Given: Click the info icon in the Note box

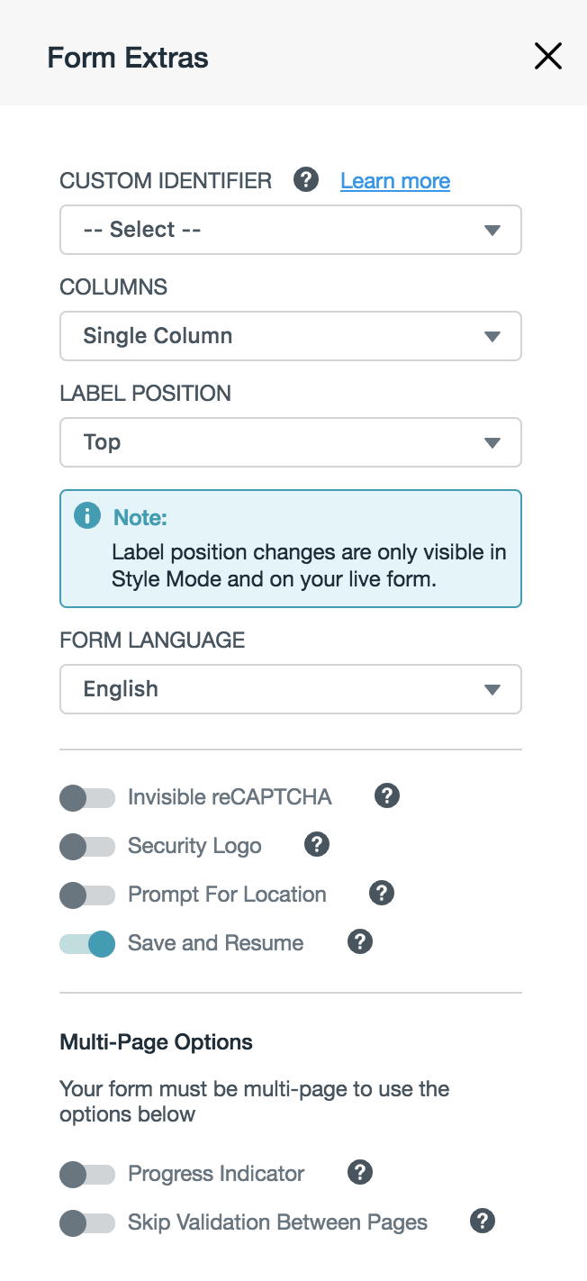Looking at the screenshot, I should tap(87, 516).
